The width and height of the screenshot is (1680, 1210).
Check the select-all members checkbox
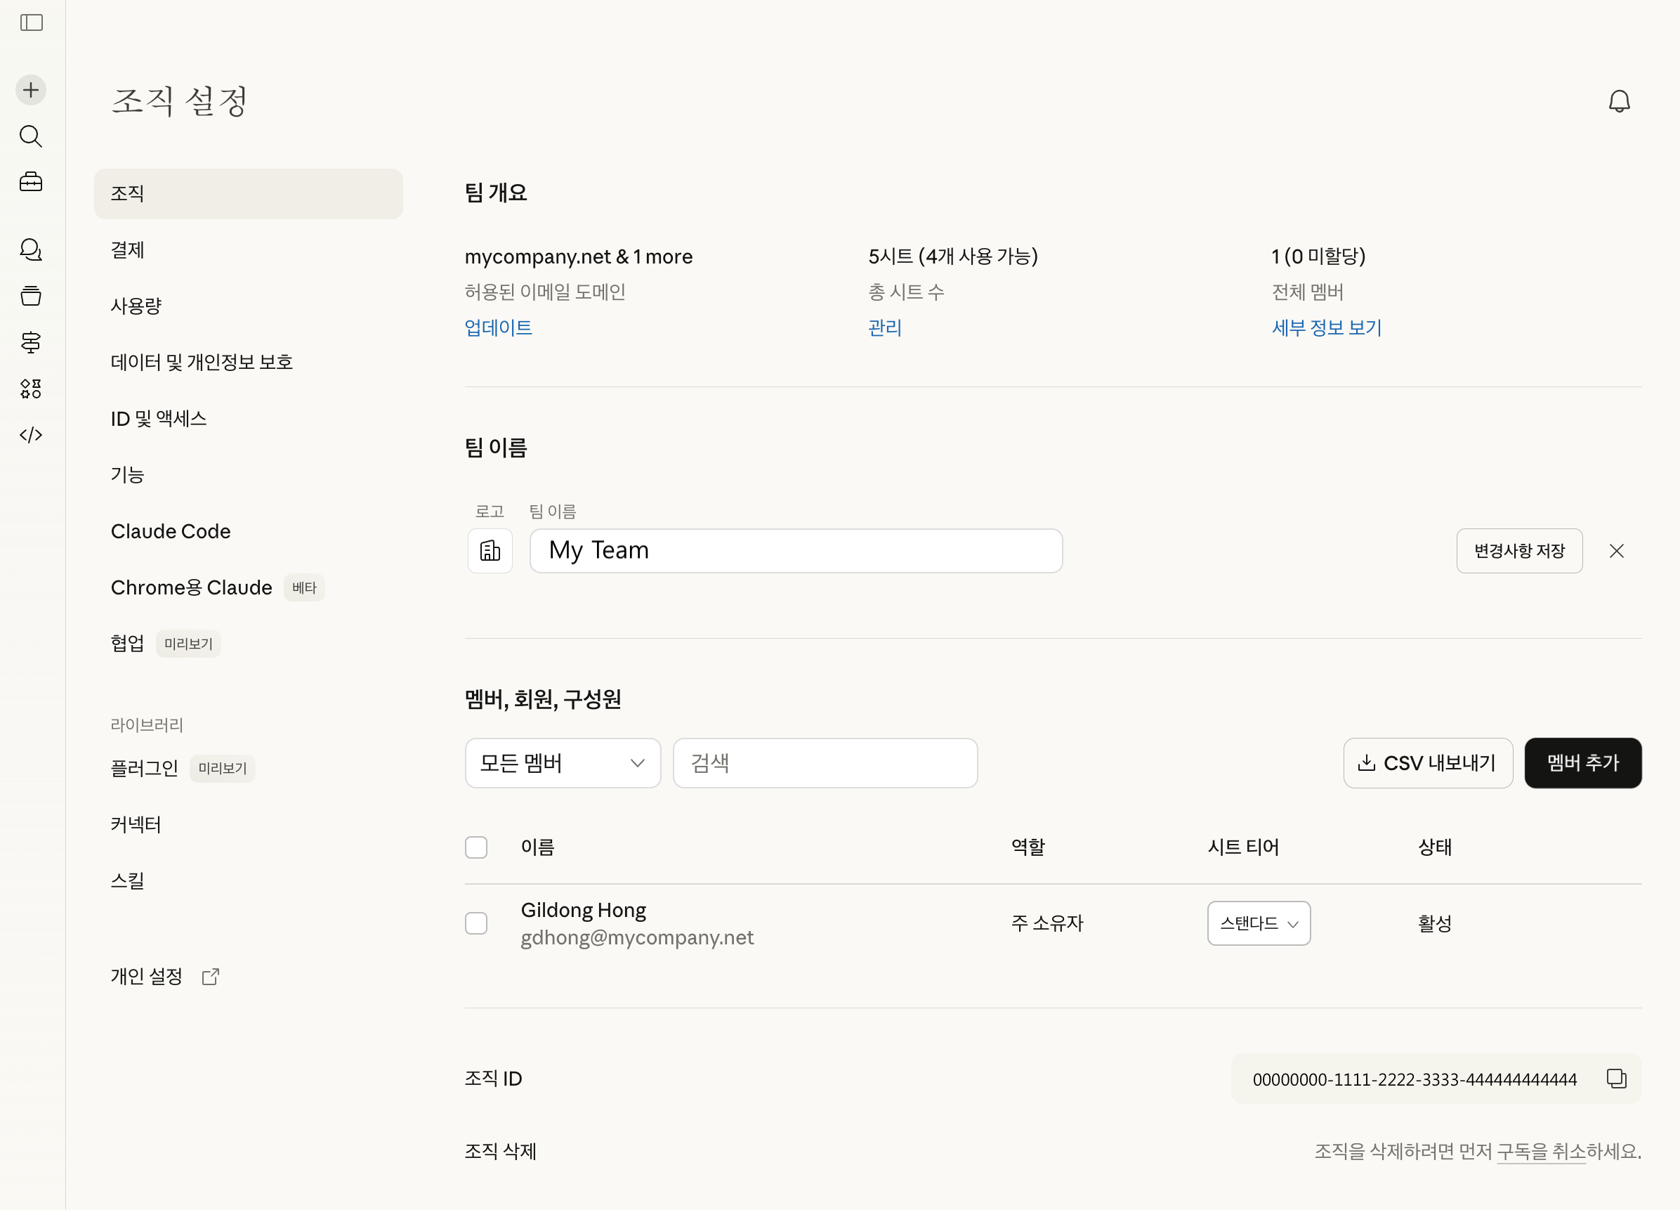[476, 847]
